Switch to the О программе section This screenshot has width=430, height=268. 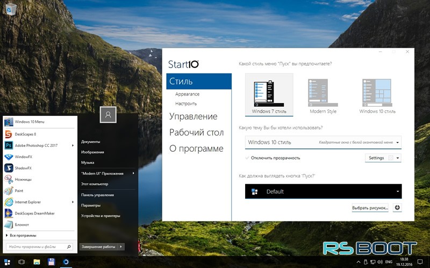pyautogui.click(x=196, y=148)
